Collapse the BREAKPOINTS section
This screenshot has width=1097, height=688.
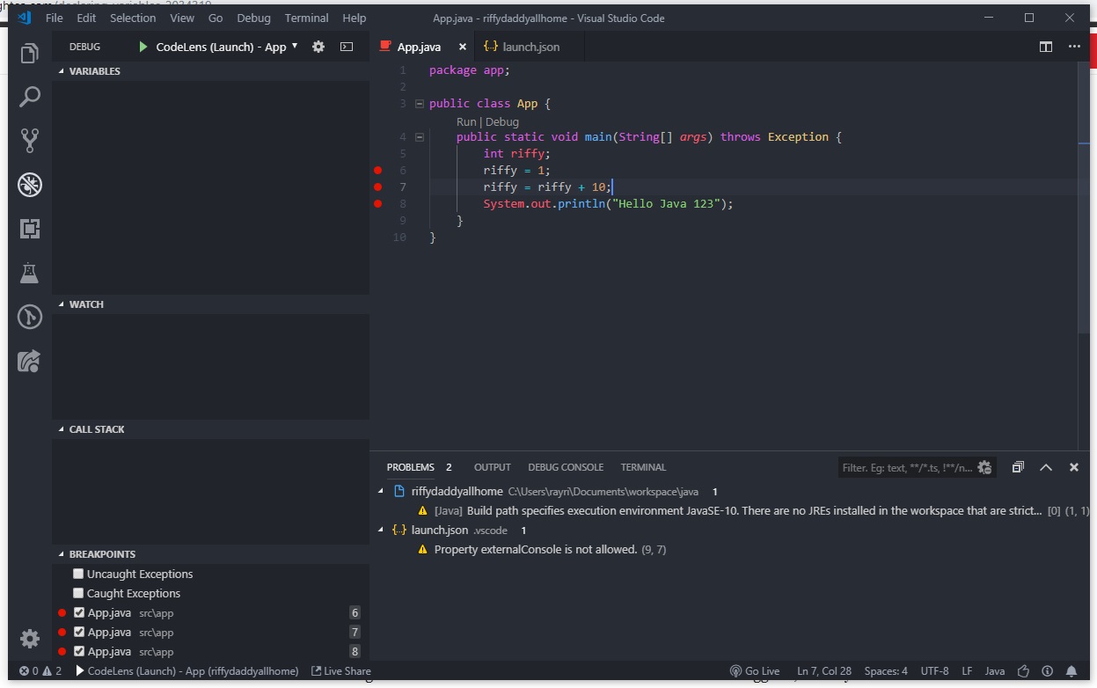(211, 554)
